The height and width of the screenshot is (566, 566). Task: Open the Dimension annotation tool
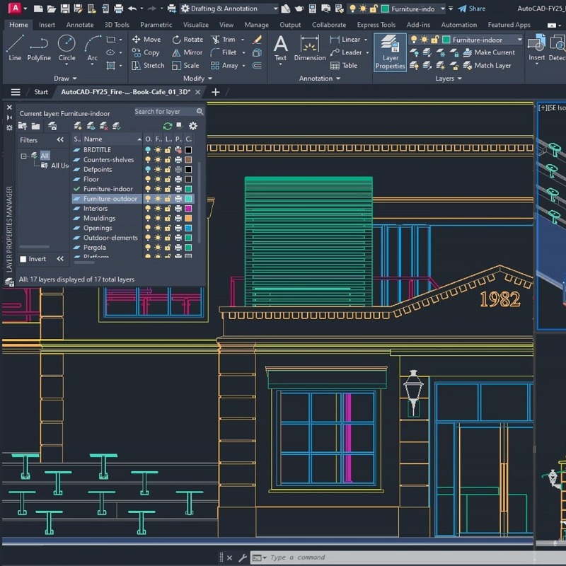pos(310,47)
